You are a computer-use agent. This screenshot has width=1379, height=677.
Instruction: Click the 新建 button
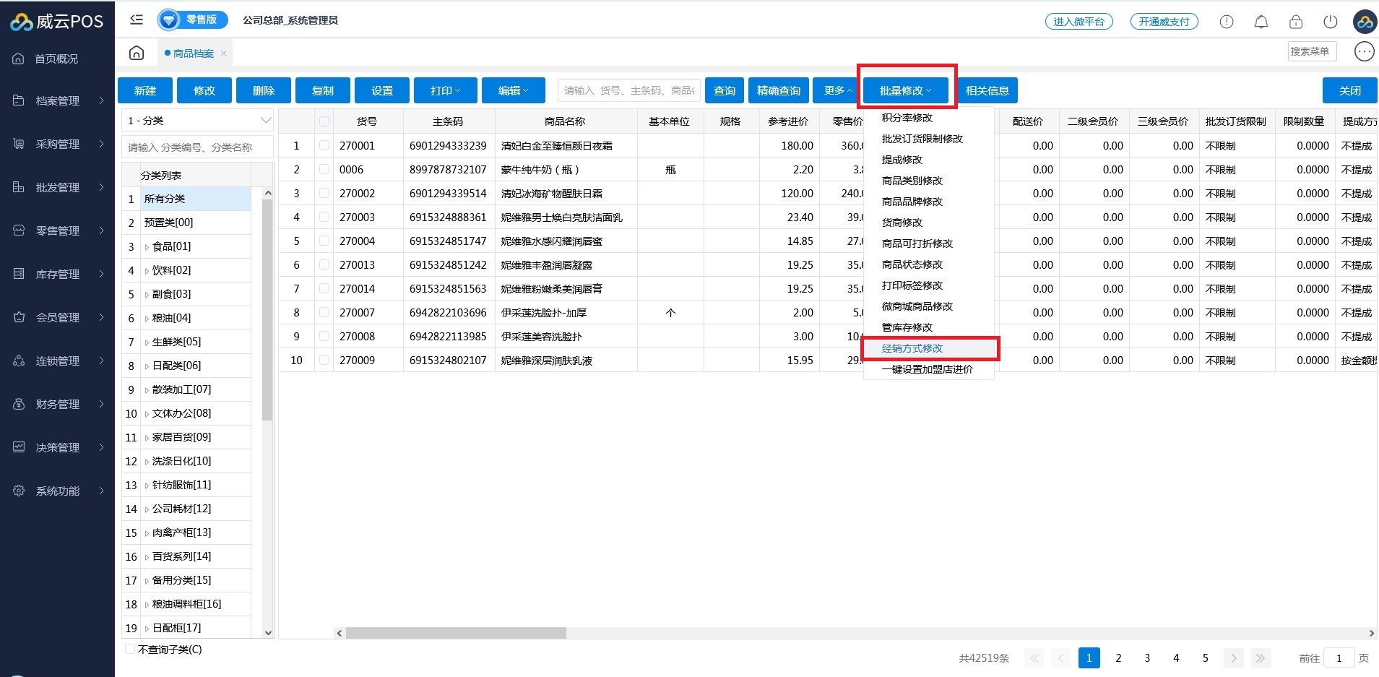[x=145, y=90]
